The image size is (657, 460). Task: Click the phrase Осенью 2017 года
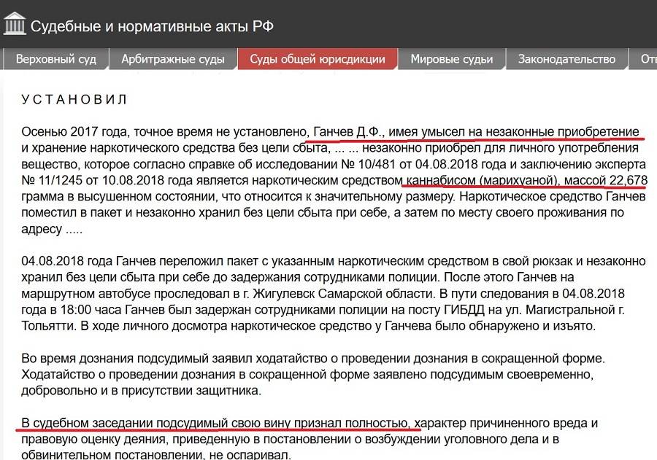tap(76, 132)
